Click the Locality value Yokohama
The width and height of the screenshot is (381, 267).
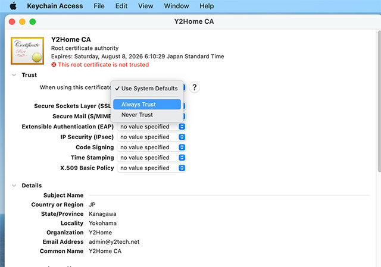pos(102,224)
